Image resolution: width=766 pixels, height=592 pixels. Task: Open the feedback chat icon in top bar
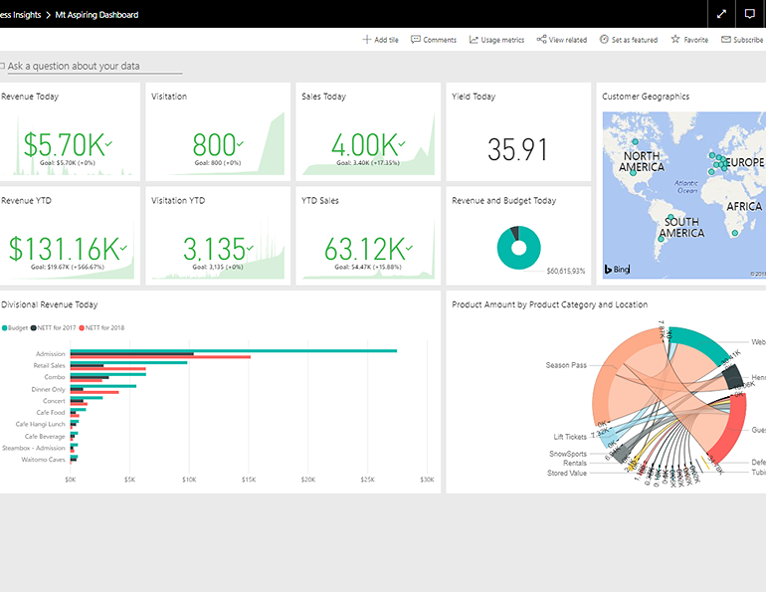749,14
